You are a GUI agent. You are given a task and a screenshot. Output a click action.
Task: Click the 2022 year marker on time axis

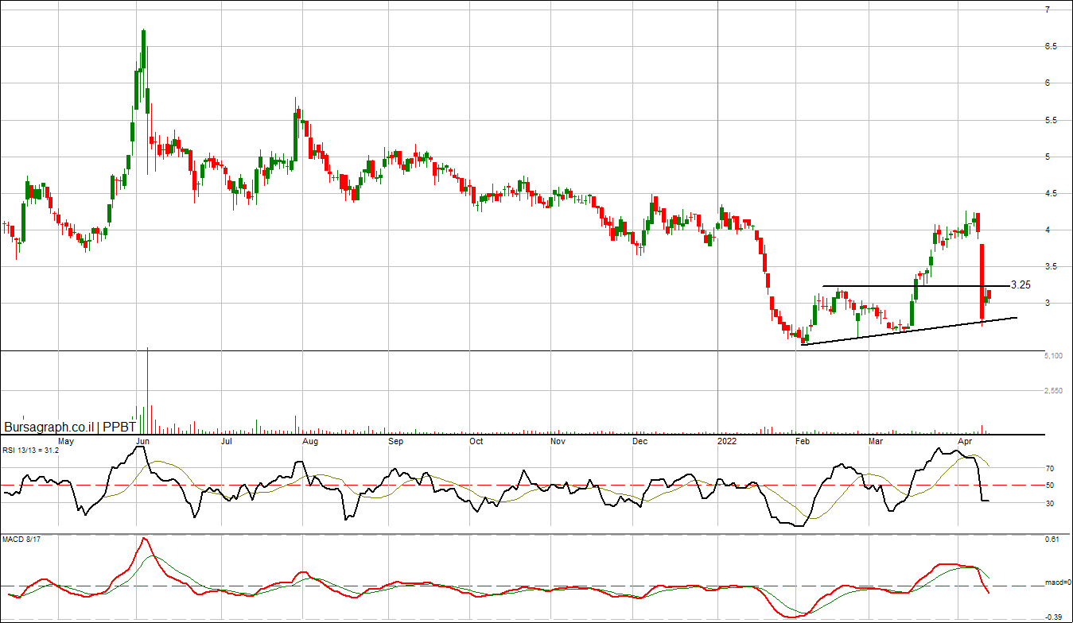728,440
